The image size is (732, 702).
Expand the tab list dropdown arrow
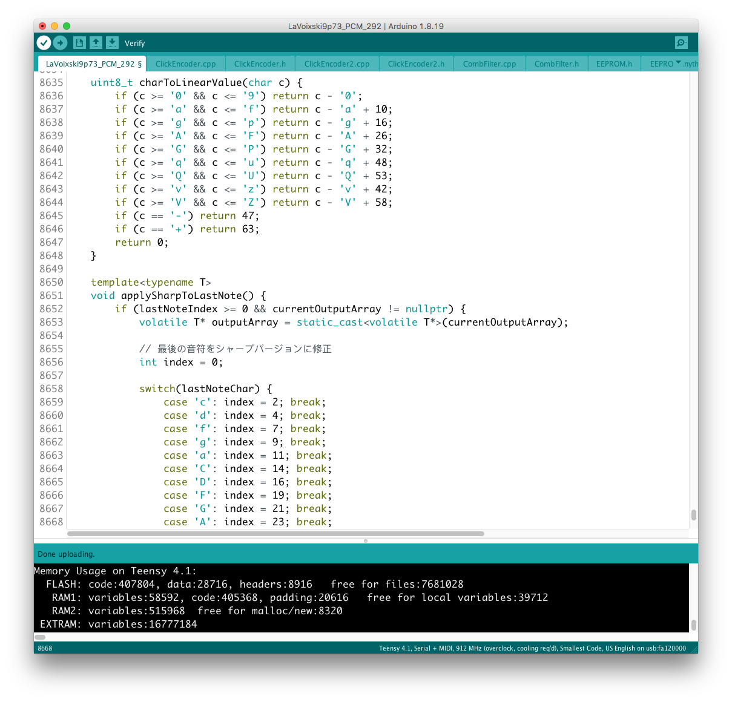(678, 63)
